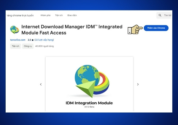
Task: Show the next screenshot with right arrow
Action: [x=138, y=84]
